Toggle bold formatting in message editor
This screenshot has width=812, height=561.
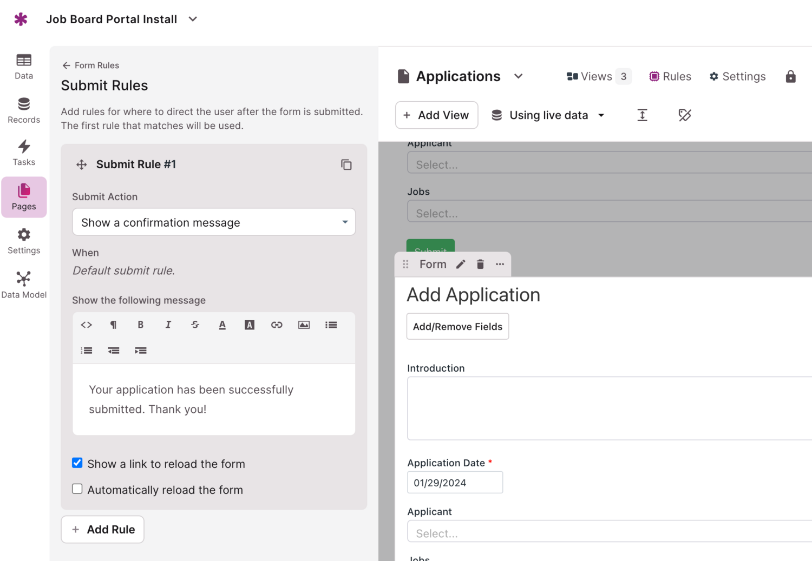[x=141, y=325]
